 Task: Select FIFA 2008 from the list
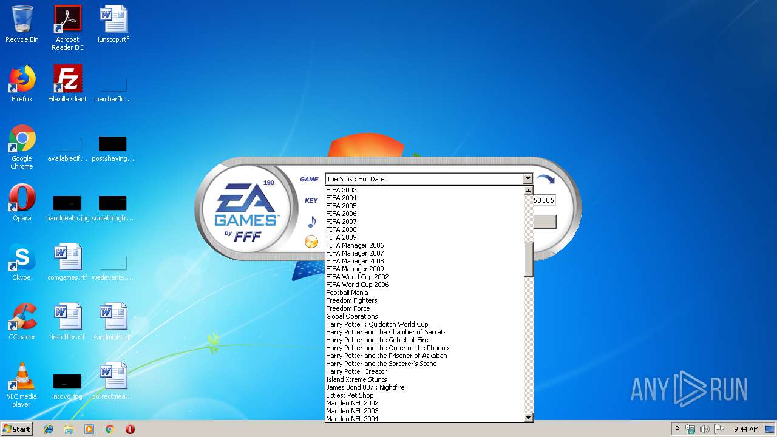click(424, 229)
